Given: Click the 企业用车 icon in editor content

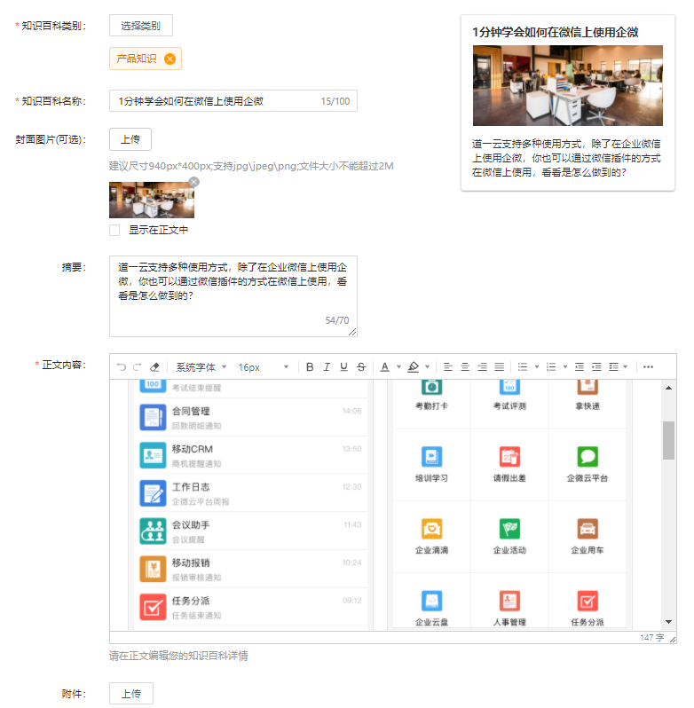Looking at the screenshot, I should (x=588, y=529).
